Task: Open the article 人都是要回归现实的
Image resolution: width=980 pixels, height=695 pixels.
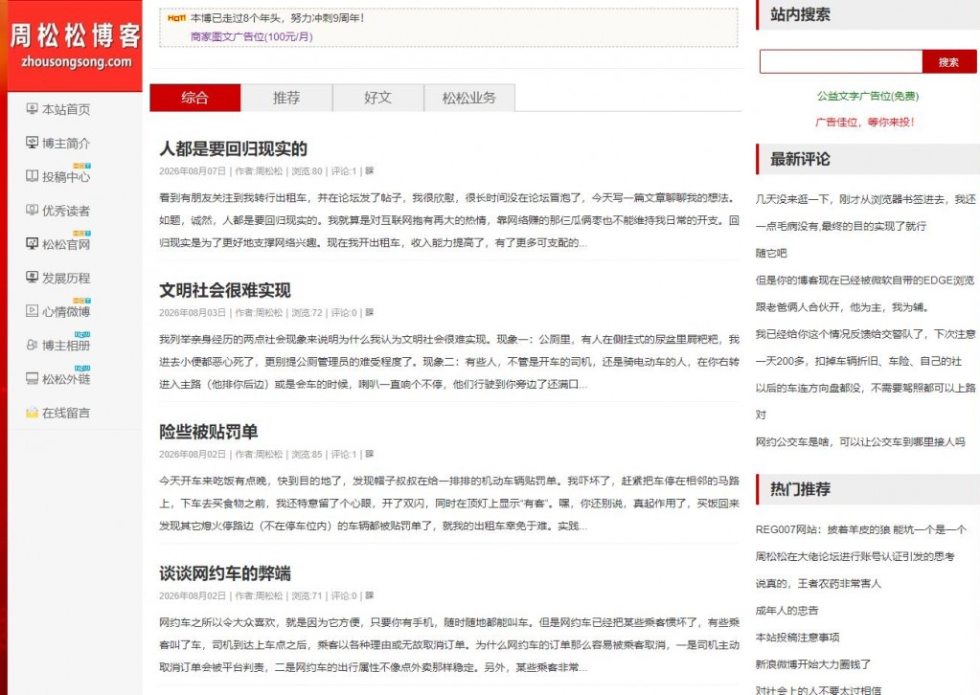Action: pos(233,148)
